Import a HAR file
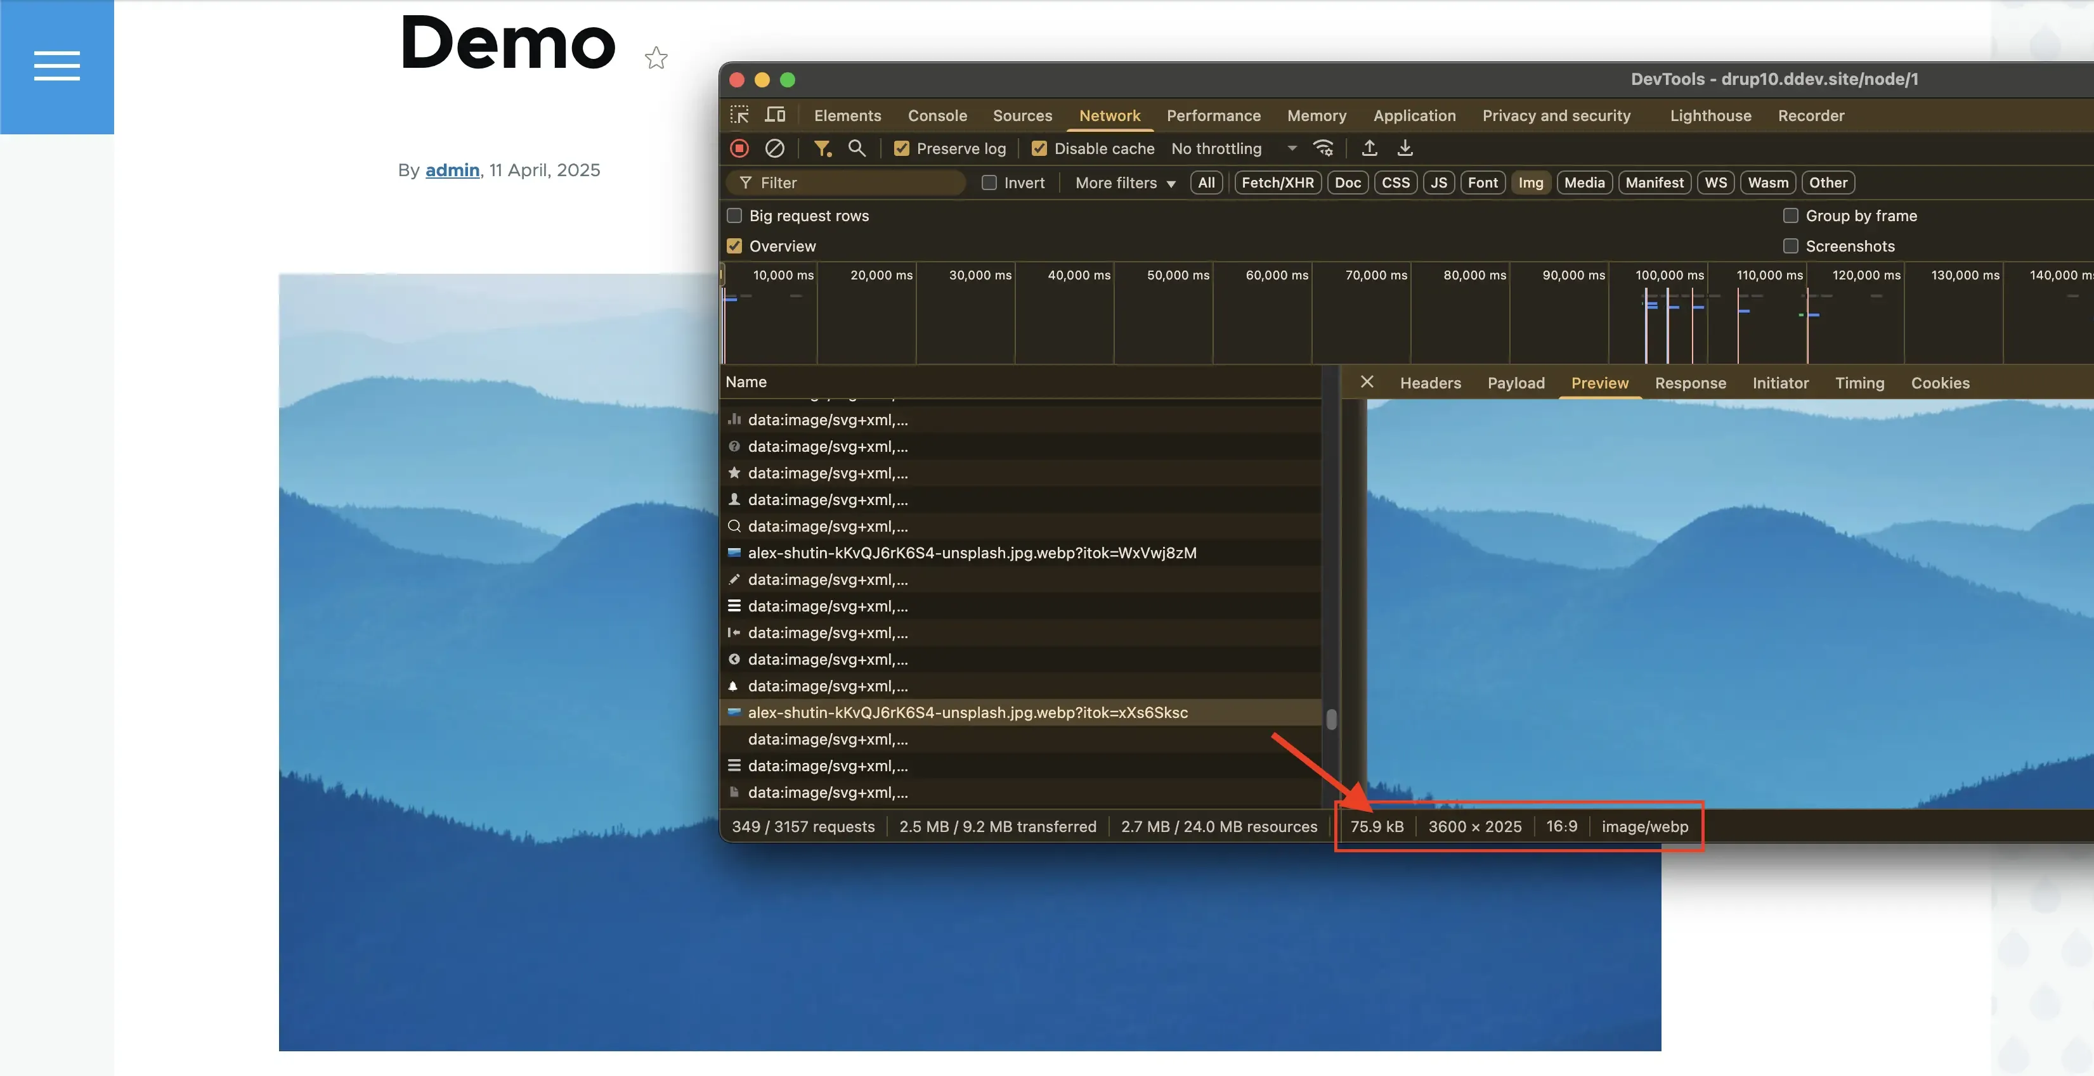The height and width of the screenshot is (1076, 2094). coord(1370,148)
